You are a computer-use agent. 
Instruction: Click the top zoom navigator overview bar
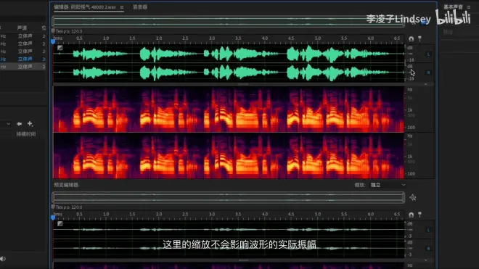(229, 21)
